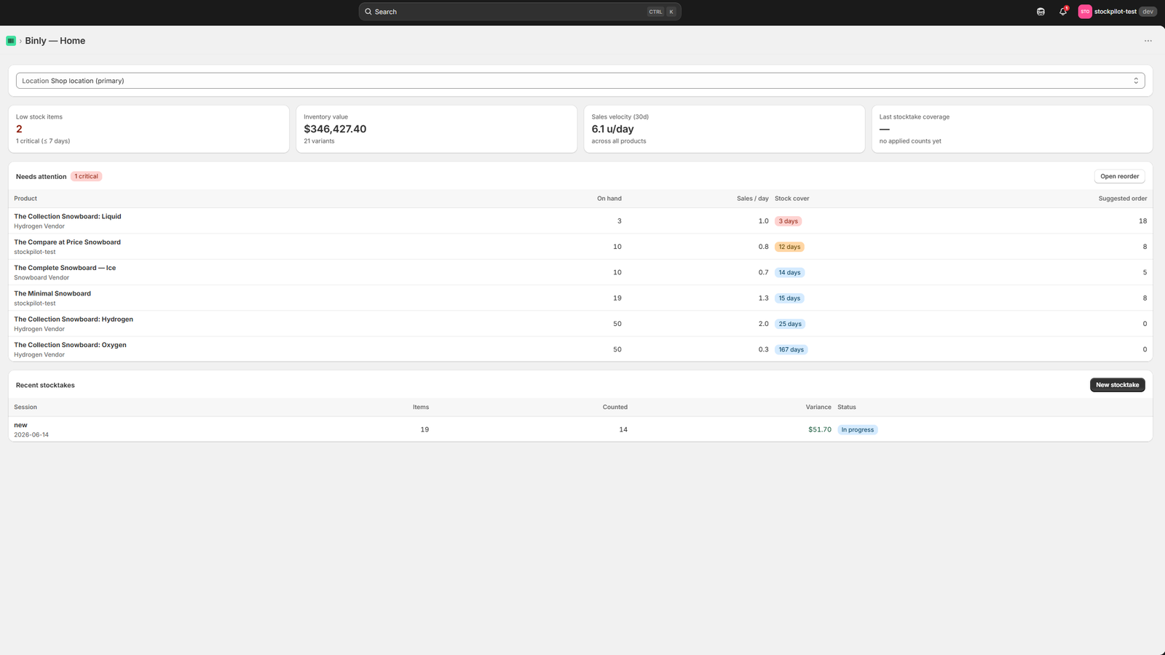Click suggested order 18 for Liquid
This screenshot has height=655, width=1165.
click(x=1142, y=221)
